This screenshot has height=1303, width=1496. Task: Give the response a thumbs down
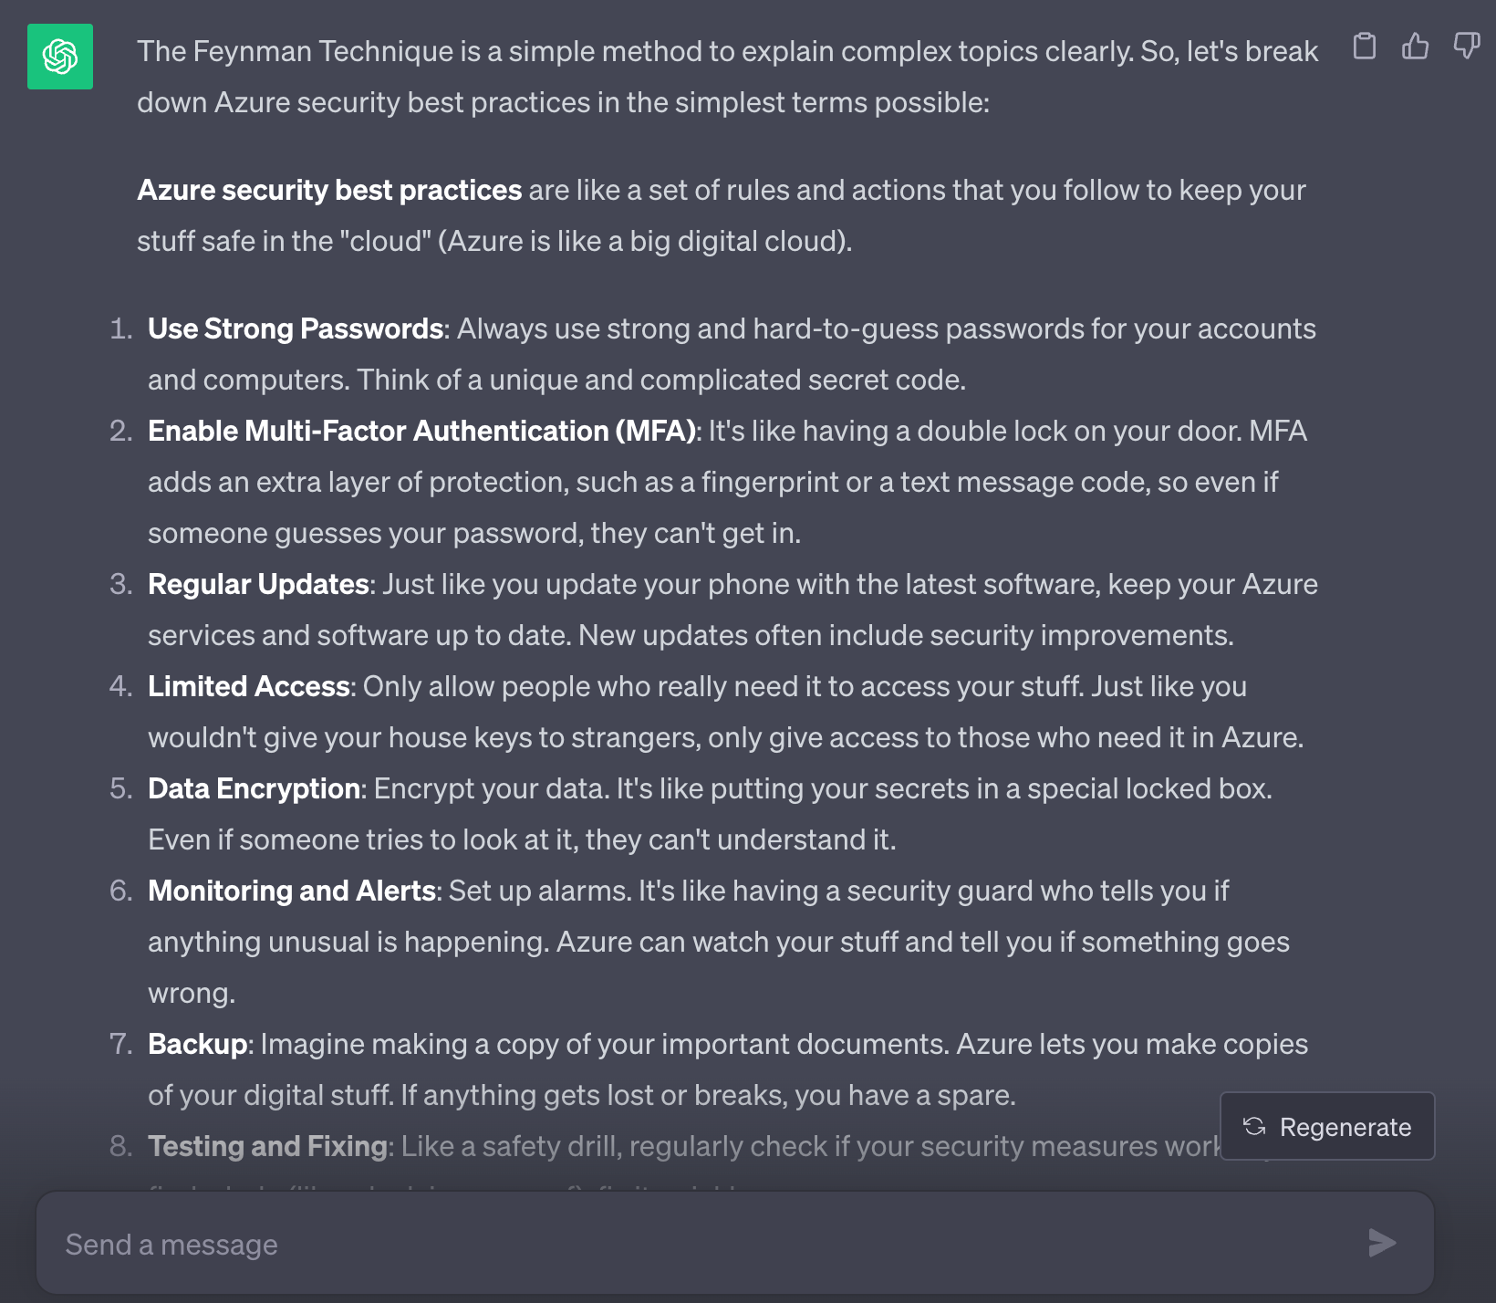[1466, 46]
